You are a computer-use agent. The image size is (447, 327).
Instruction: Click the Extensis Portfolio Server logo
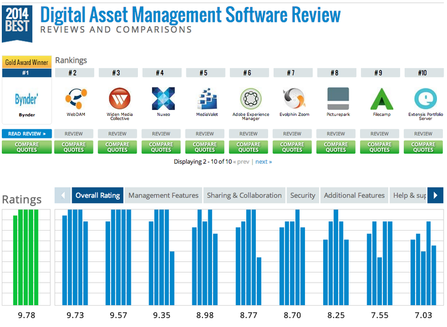pos(425,99)
